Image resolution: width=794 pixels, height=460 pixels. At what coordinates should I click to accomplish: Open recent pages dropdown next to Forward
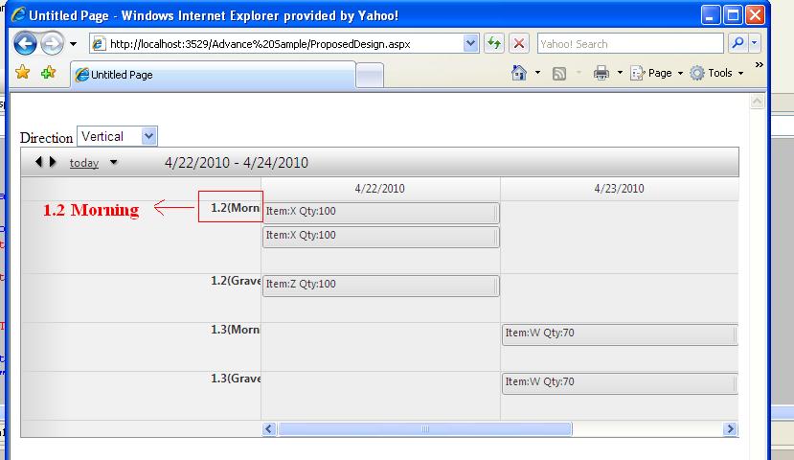[x=74, y=44]
